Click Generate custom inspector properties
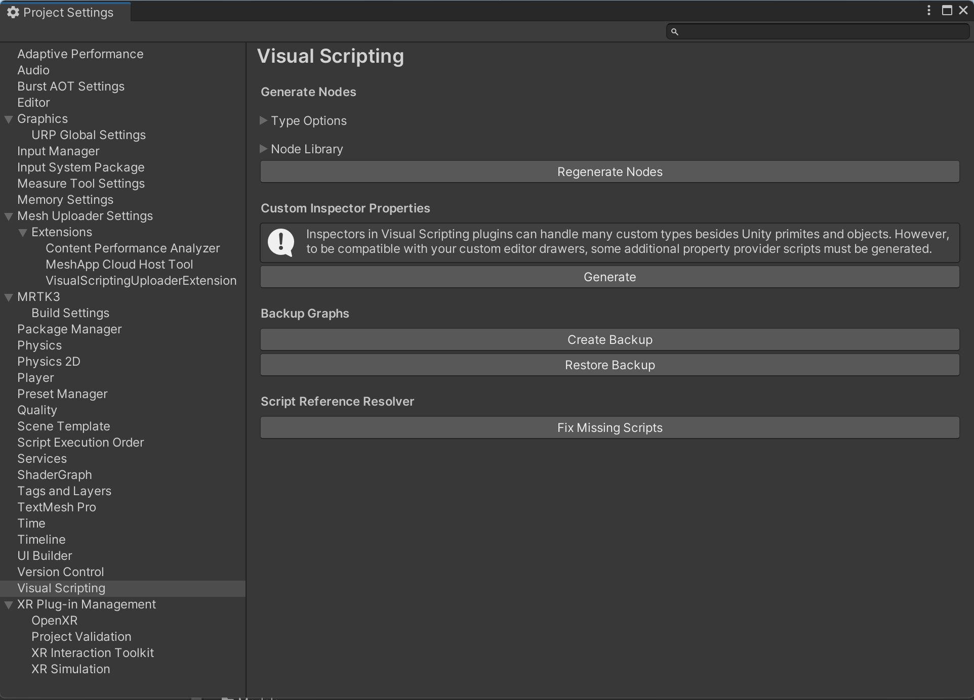 coord(610,276)
